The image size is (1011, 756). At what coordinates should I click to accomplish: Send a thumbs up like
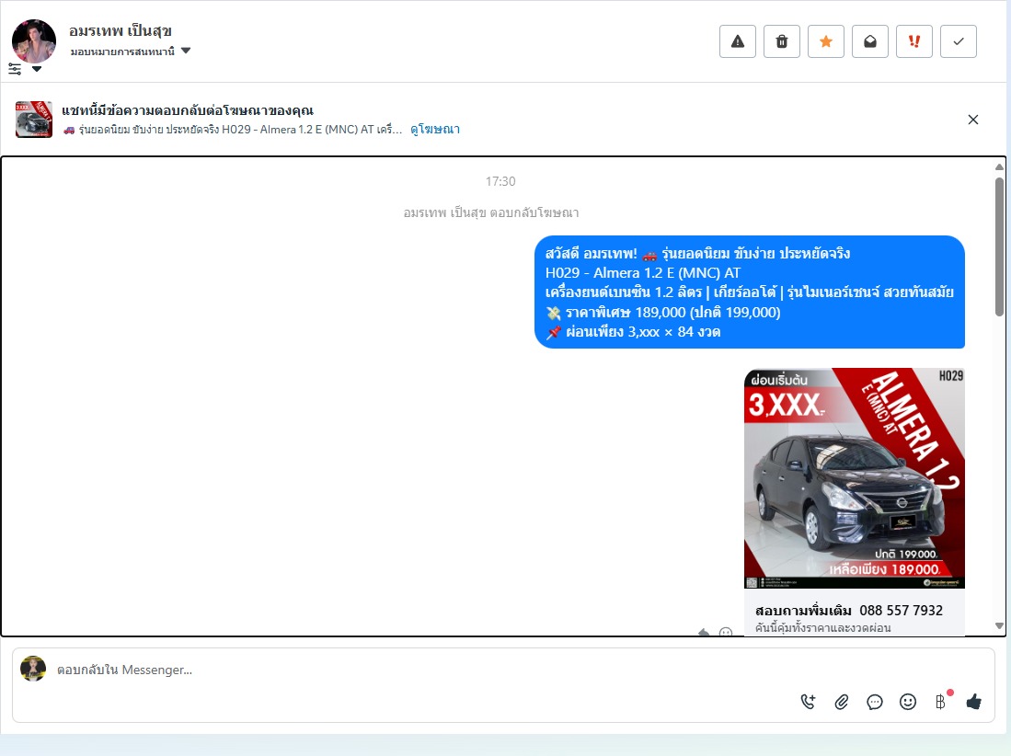coord(973,701)
